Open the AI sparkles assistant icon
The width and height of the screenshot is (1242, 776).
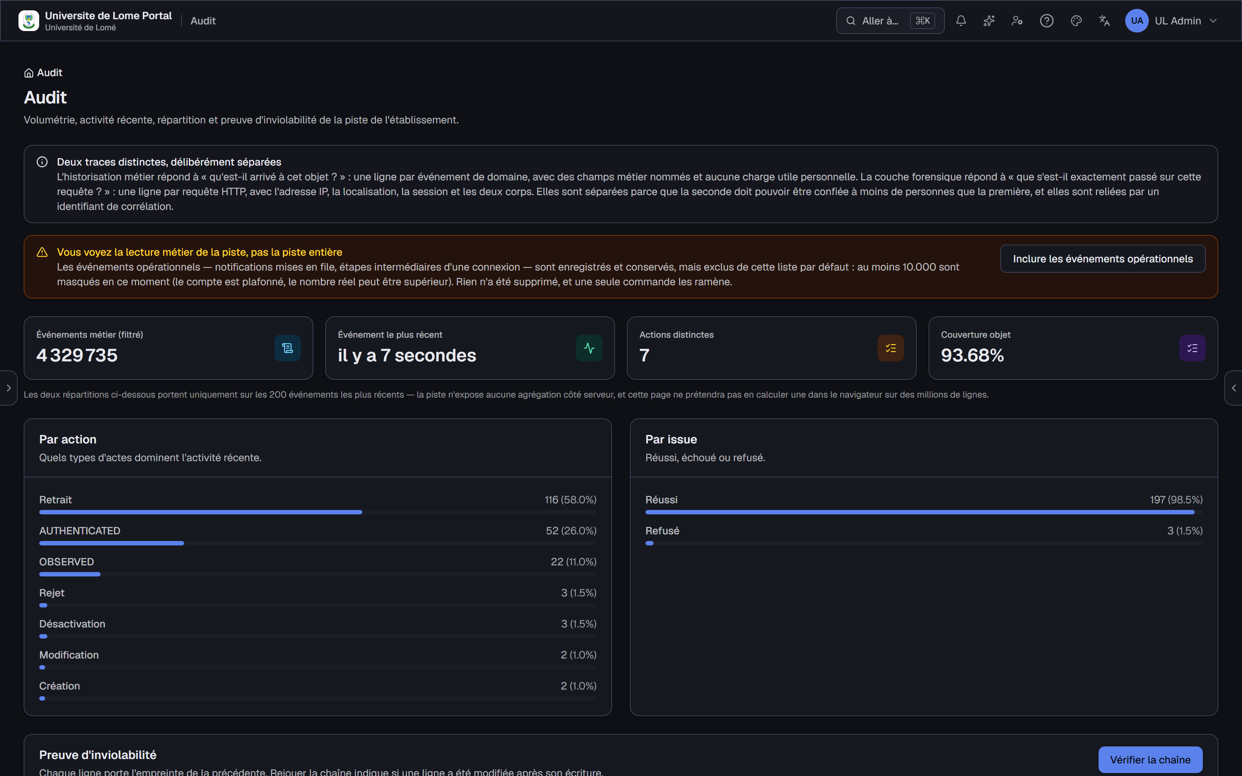pyautogui.click(x=989, y=21)
